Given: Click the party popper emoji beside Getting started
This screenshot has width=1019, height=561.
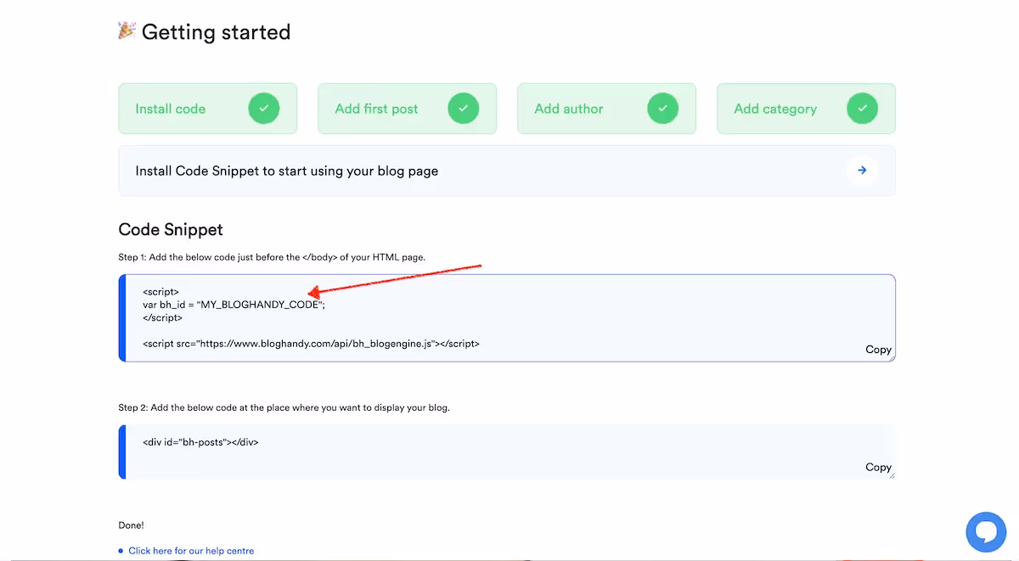Looking at the screenshot, I should click(127, 31).
